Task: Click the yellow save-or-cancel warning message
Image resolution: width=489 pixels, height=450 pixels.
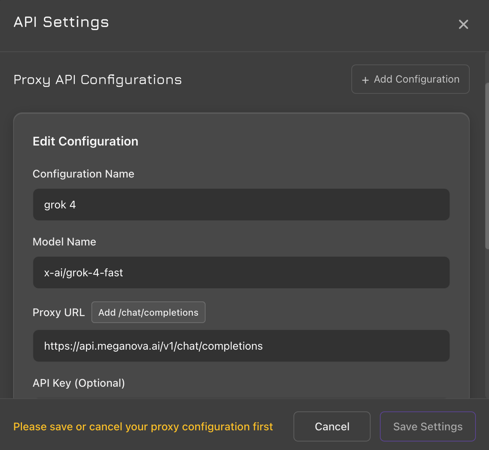Action: 143,427
